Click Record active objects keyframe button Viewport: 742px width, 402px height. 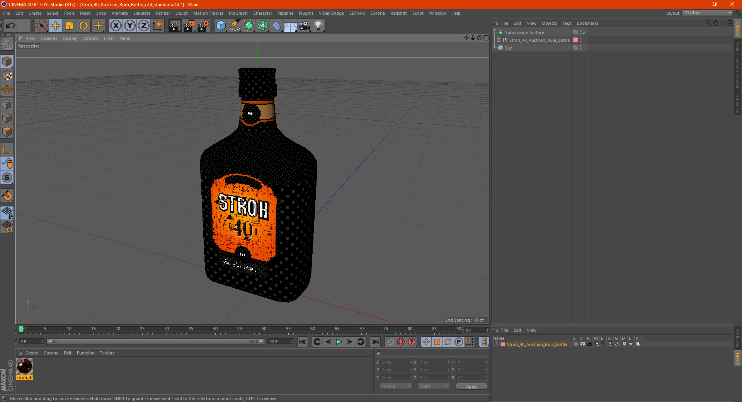[x=390, y=342]
